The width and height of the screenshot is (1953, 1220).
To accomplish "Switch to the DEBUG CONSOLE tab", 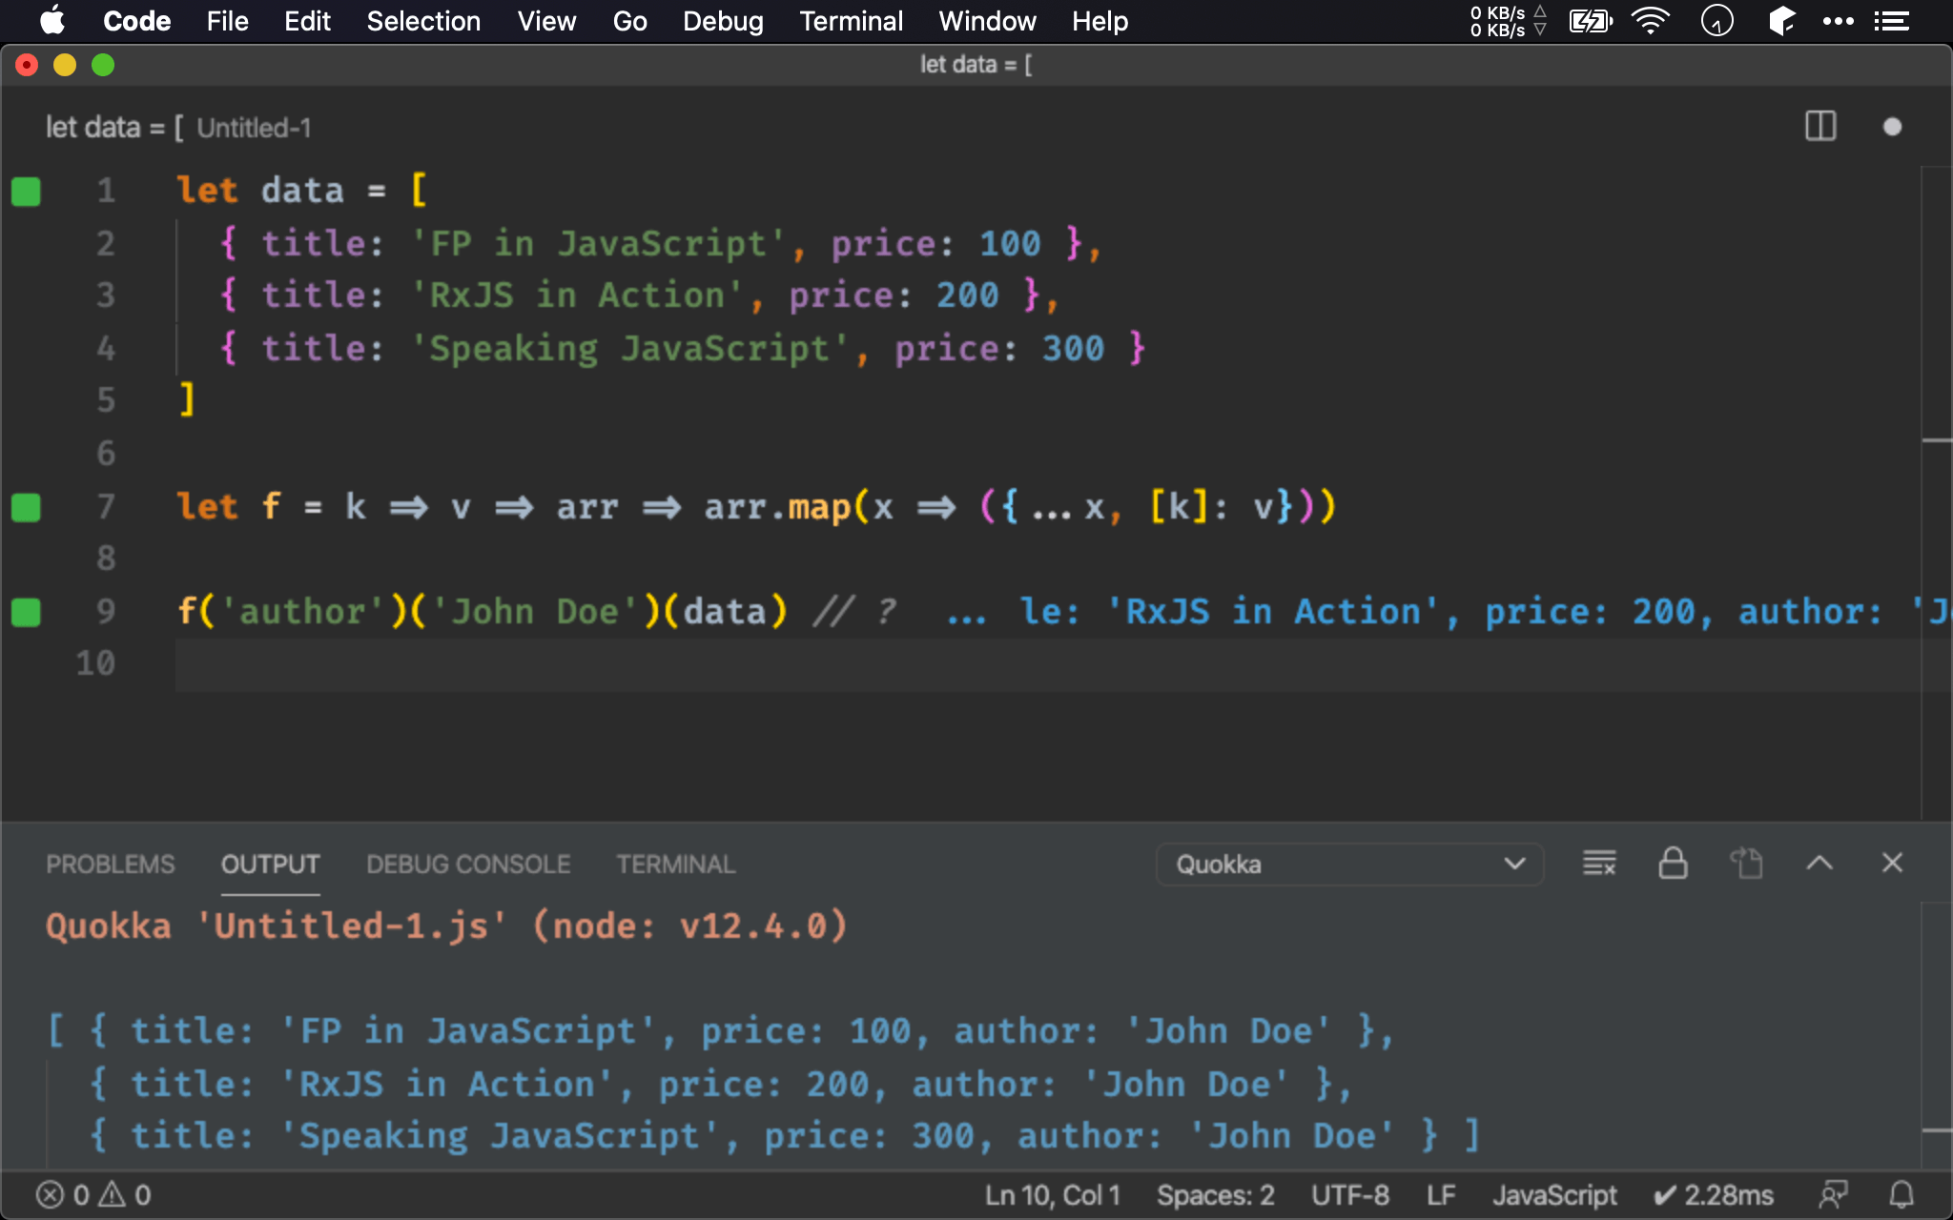I will [x=468, y=864].
